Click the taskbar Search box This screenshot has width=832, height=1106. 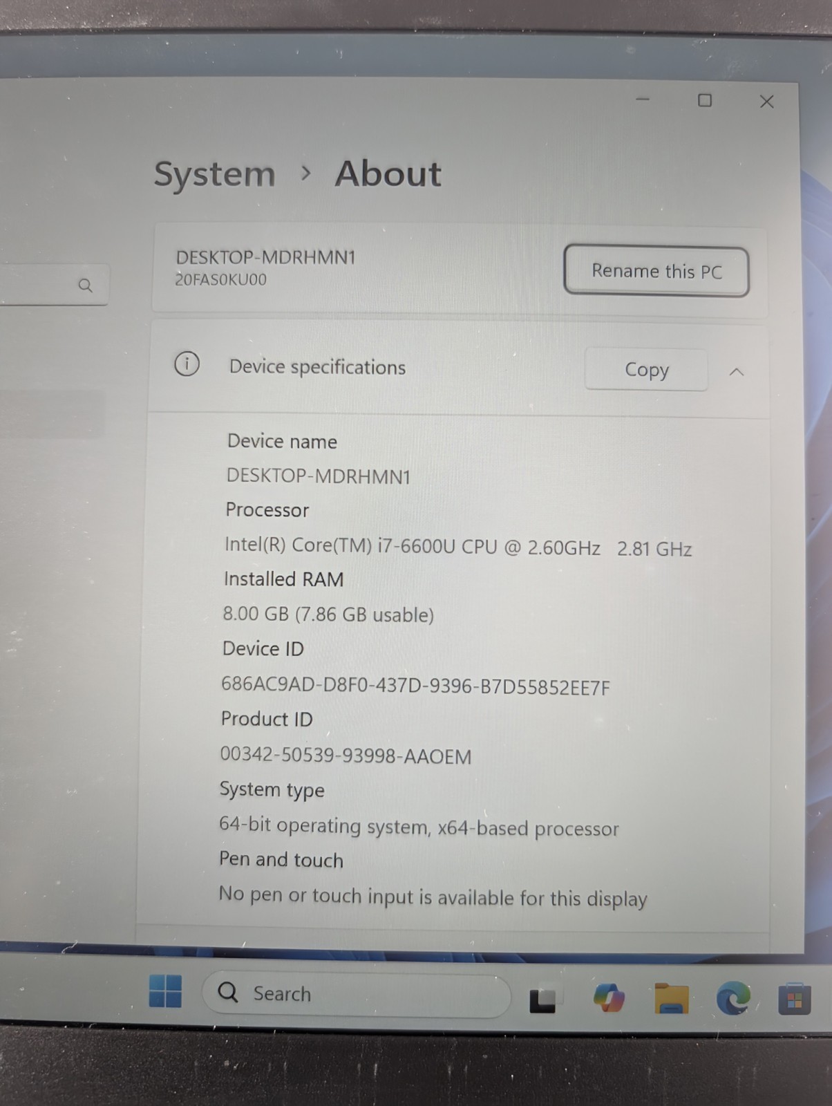pos(357,994)
